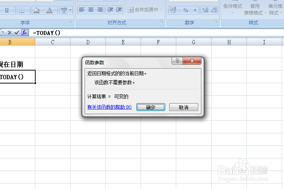
Task: Select column H header
Action: pyautogui.click(x=229, y=42)
